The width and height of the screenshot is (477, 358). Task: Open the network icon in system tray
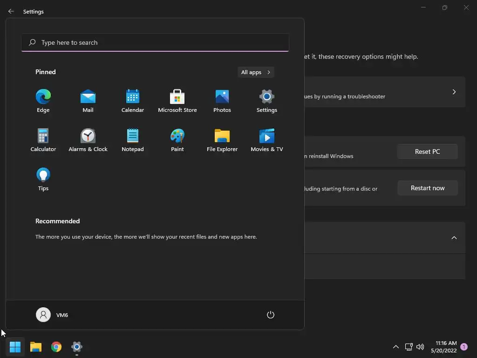(x=409, y=347)
